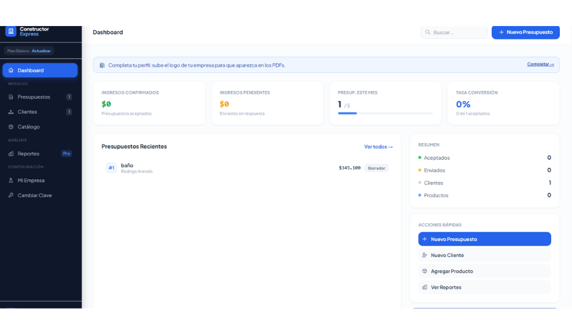Follow the Completar profile link

coord(540,64)
